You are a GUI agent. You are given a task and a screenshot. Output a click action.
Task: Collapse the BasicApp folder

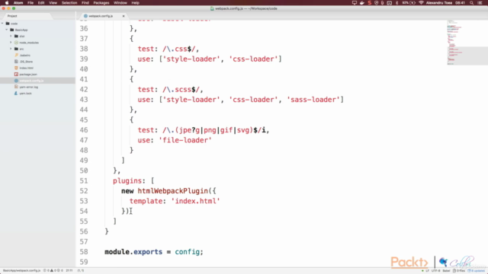tap(7, 30)
